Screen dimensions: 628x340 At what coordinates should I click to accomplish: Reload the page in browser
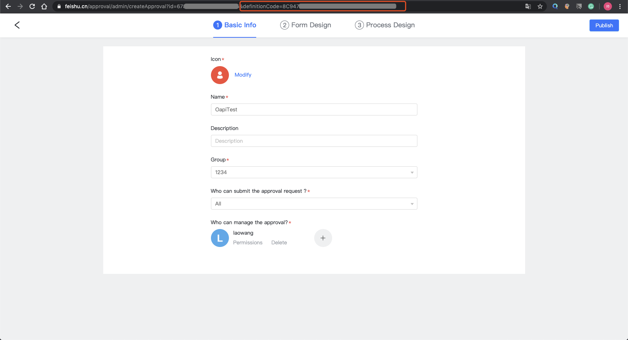(x=32, y=6)
